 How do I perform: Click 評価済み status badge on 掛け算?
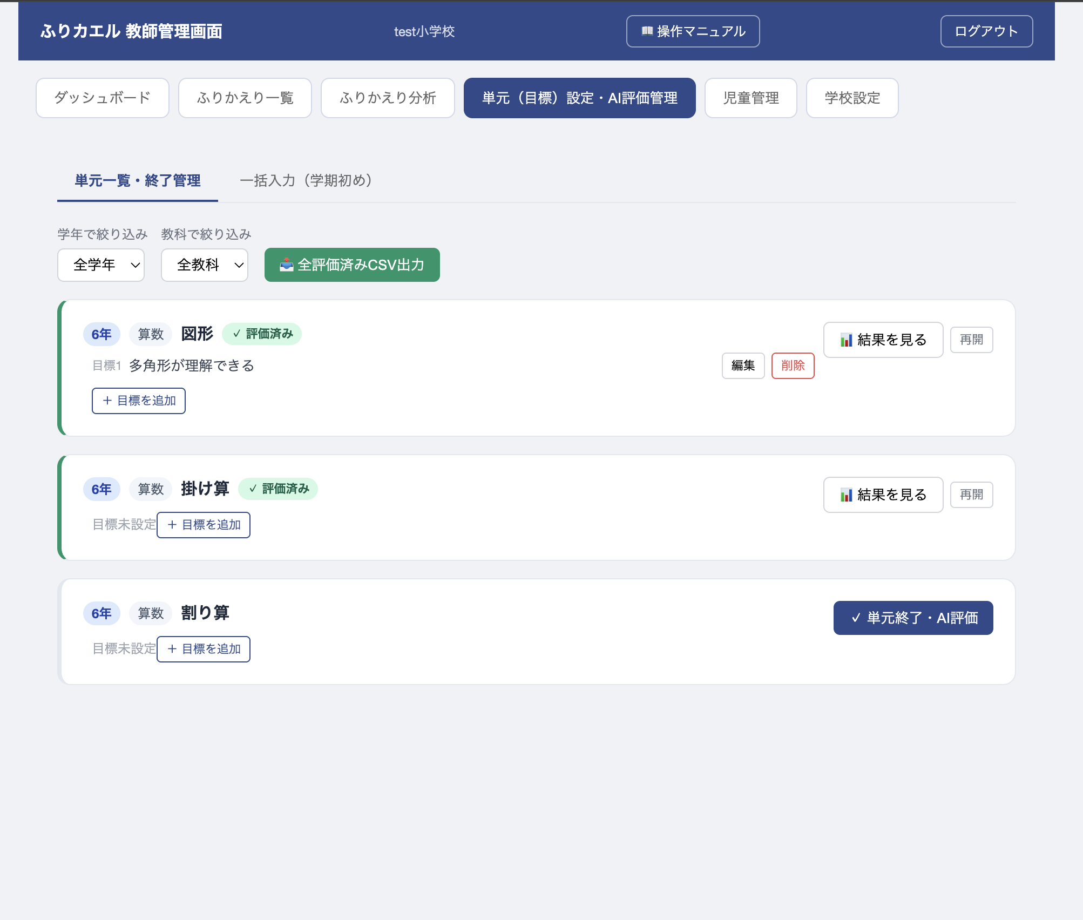pyautogui.click(x=278, y=489)
